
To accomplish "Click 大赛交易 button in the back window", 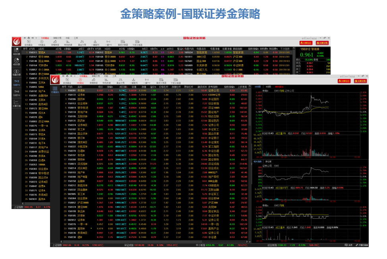I will click(322, 43).
